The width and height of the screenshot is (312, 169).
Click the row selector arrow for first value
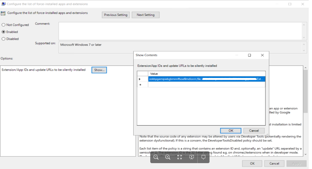click(140, 79)
